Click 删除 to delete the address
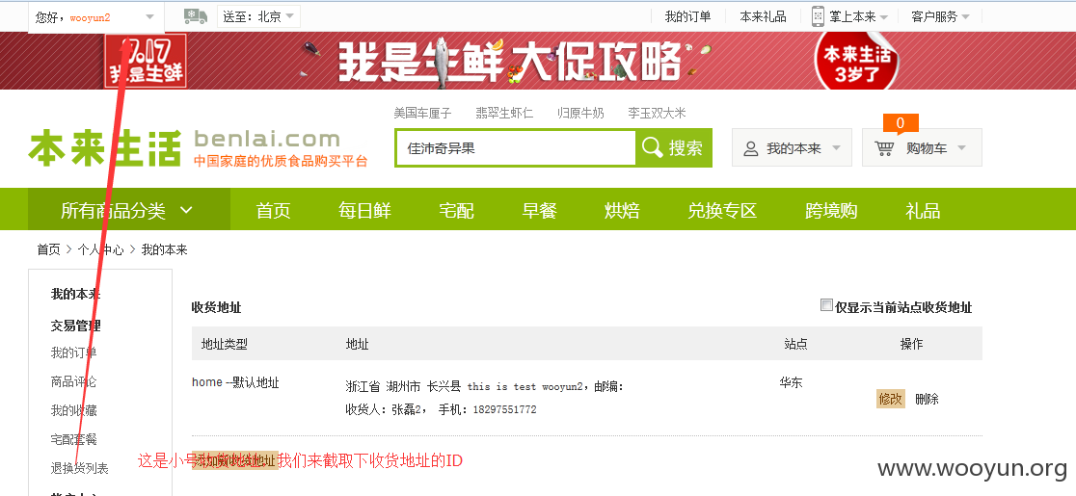1076x496 pixels. [928, 399]
